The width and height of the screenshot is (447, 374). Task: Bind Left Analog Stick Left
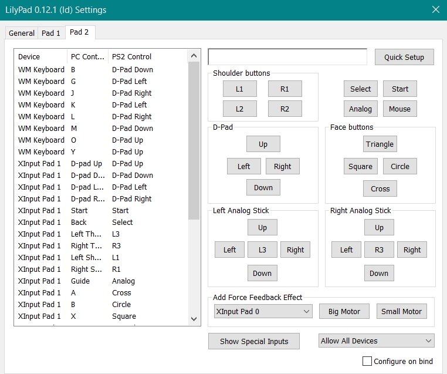coord(229,250)
